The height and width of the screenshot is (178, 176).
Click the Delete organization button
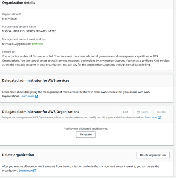click(x=153, y=155)
